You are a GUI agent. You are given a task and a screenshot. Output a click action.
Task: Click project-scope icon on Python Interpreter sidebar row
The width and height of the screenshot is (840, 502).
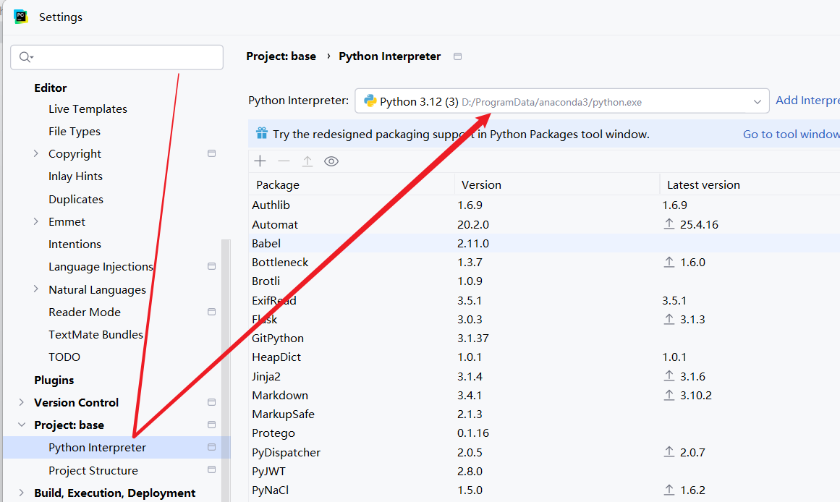tap(211, 447)
